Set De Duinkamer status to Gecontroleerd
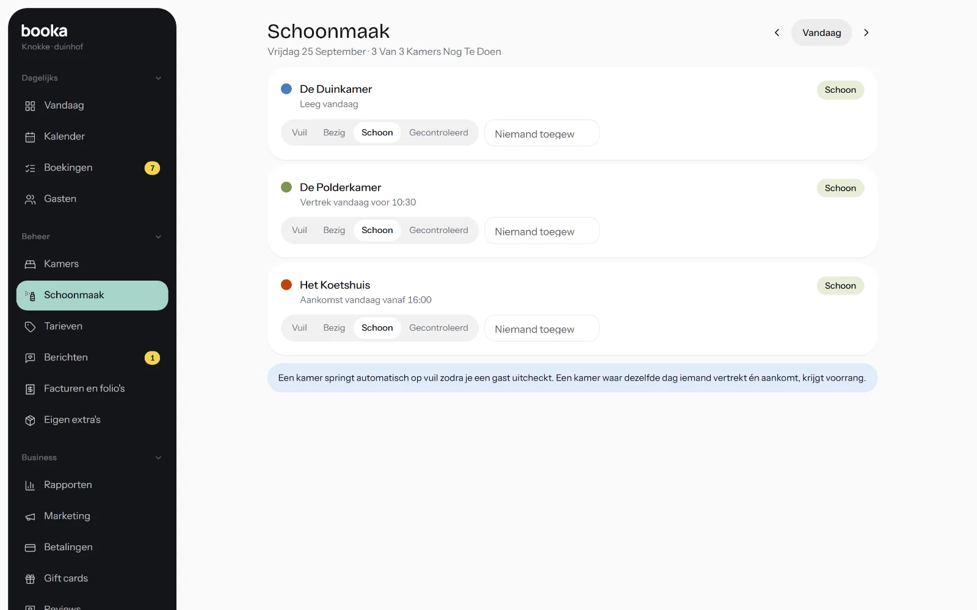This screenshot has height=610, width=977. click(438, 132)
